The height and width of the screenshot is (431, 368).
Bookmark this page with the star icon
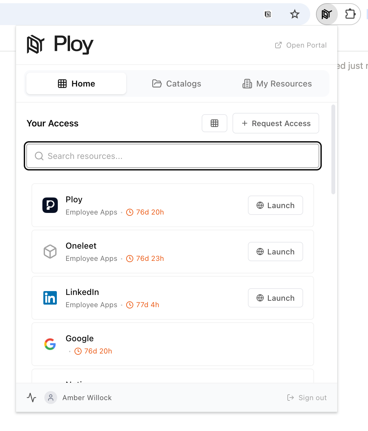(x=294, y=14)
